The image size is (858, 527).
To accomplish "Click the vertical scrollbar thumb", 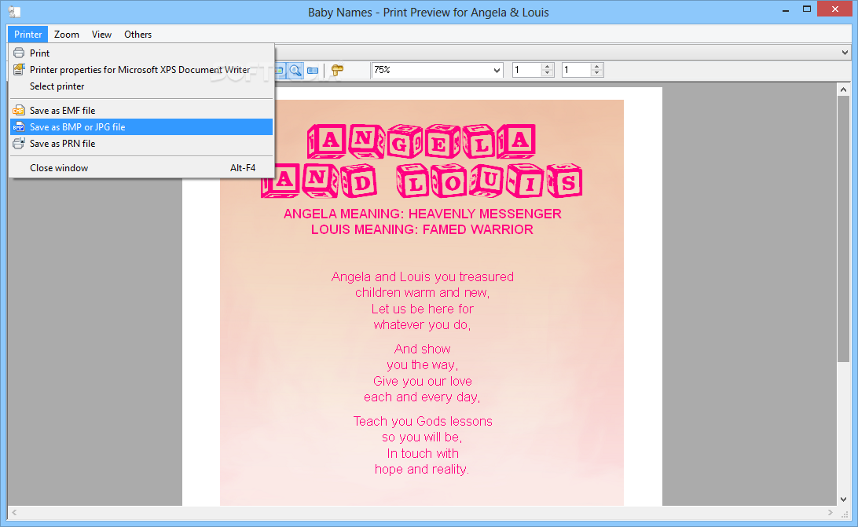I will click(x=843, y=229).
